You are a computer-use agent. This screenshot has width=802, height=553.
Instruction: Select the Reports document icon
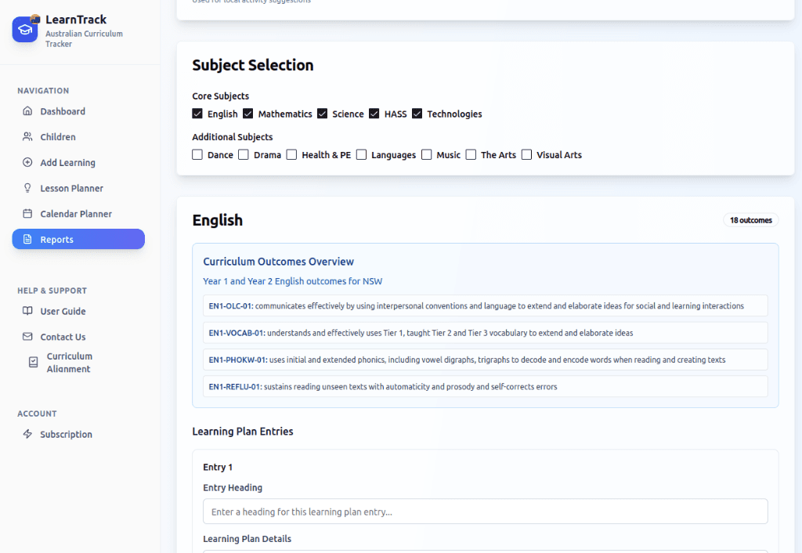[27, 239]
